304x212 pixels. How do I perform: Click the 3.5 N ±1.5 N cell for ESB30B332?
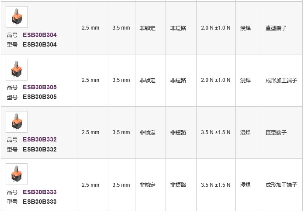(216, 132)
